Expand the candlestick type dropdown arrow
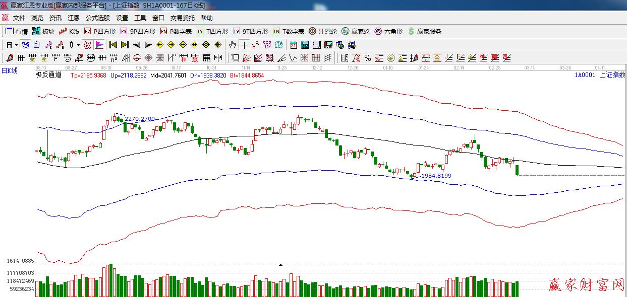This screenshot has height=297, width=627. click(x=78, y=45)
